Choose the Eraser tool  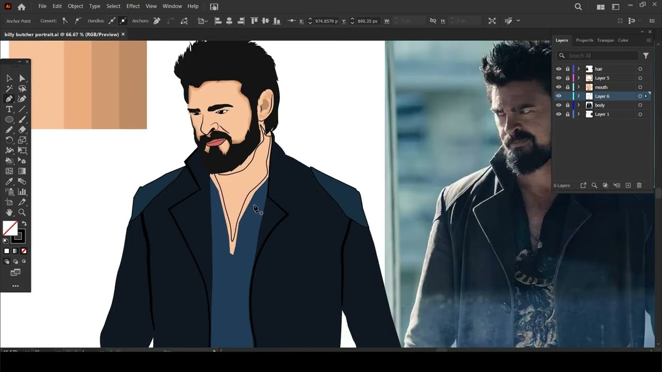(x=22, y=130)
